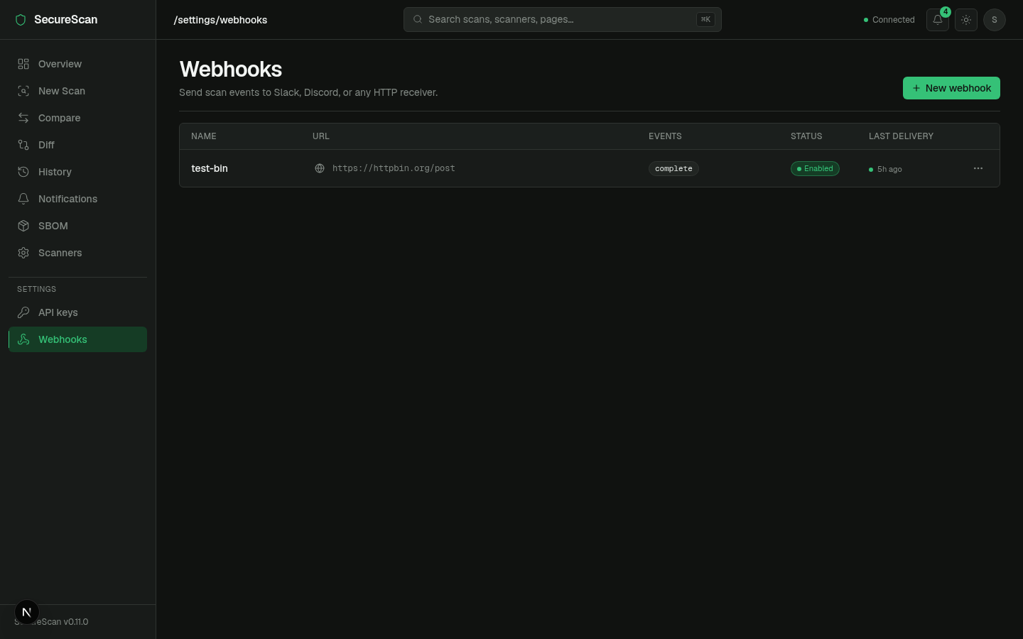The image size is (1023, 639).
Task: Click the globe icon beside the URL
Action: coord(320,168)
